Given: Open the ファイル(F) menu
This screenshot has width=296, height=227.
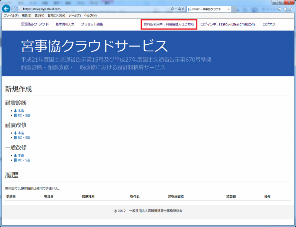Looking at the screenshot, I should (11, 16).
